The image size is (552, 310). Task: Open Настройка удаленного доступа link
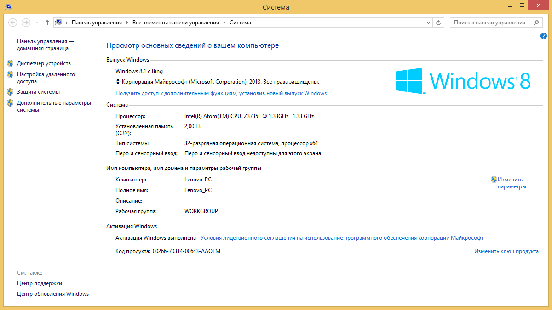46,78
